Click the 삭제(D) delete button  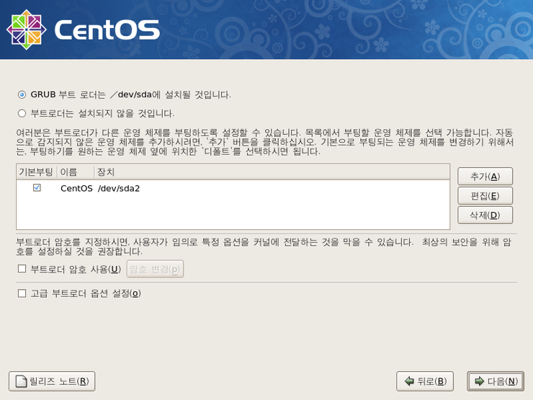tap(485, 215)
